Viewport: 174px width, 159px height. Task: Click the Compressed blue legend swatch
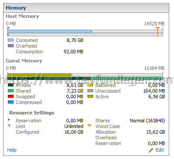point(10,102)
